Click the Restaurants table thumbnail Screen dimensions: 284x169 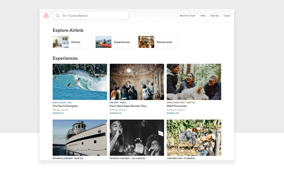click(x=146, y=42)
